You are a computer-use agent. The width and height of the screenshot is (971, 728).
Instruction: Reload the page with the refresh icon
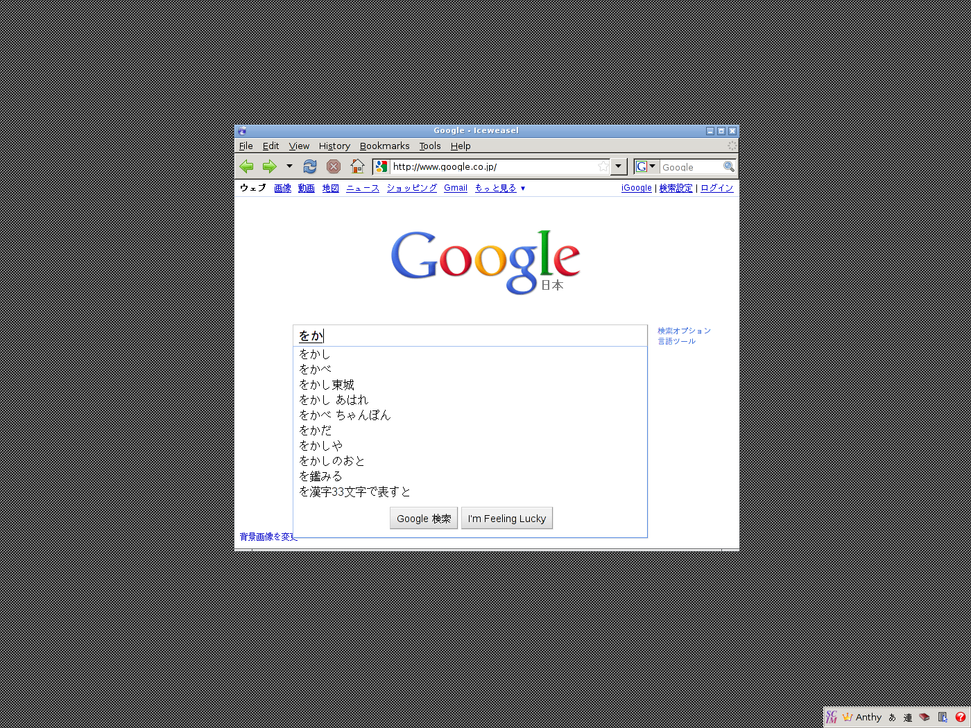tap(310, 166)
